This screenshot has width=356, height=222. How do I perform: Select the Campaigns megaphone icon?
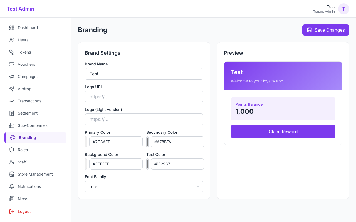coord(11,77)
